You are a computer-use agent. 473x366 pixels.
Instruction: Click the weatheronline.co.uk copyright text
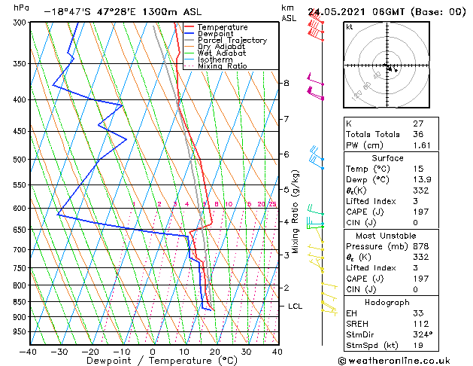[394, 361]
